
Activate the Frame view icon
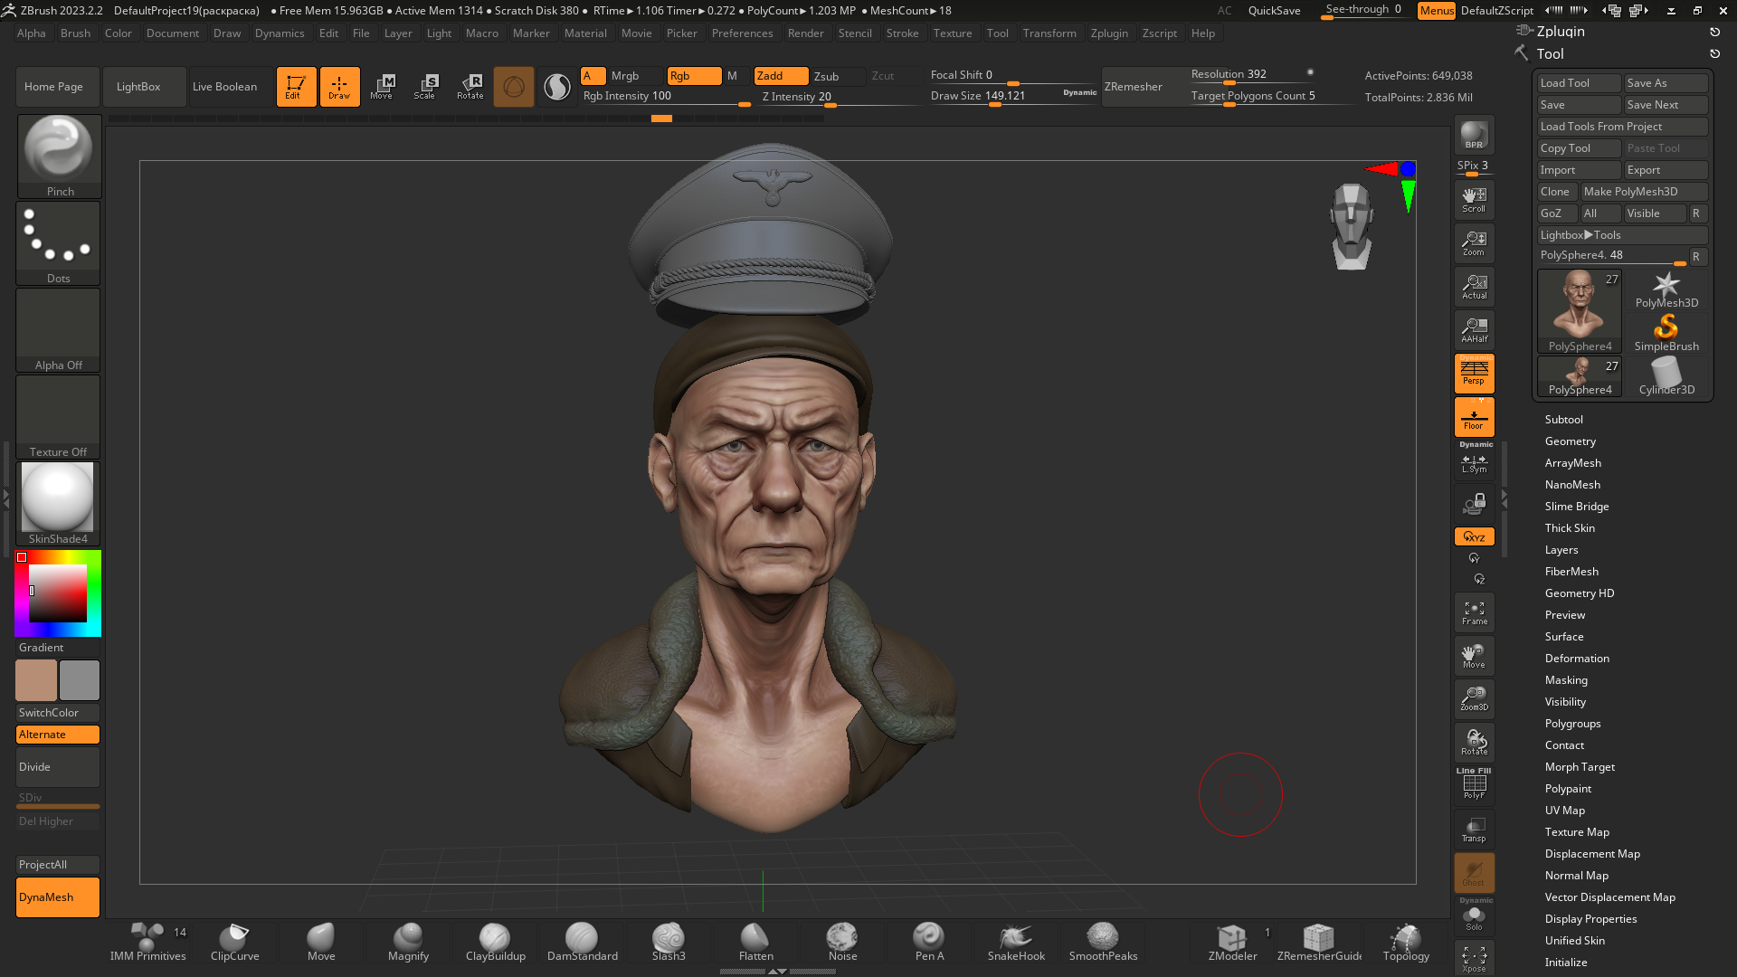[1474, 613]
